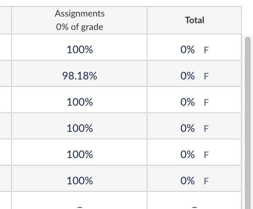This screenshot has width=253, height=209.
Task: Click the "0% of grade" weight label
Action: click(80, 27)
